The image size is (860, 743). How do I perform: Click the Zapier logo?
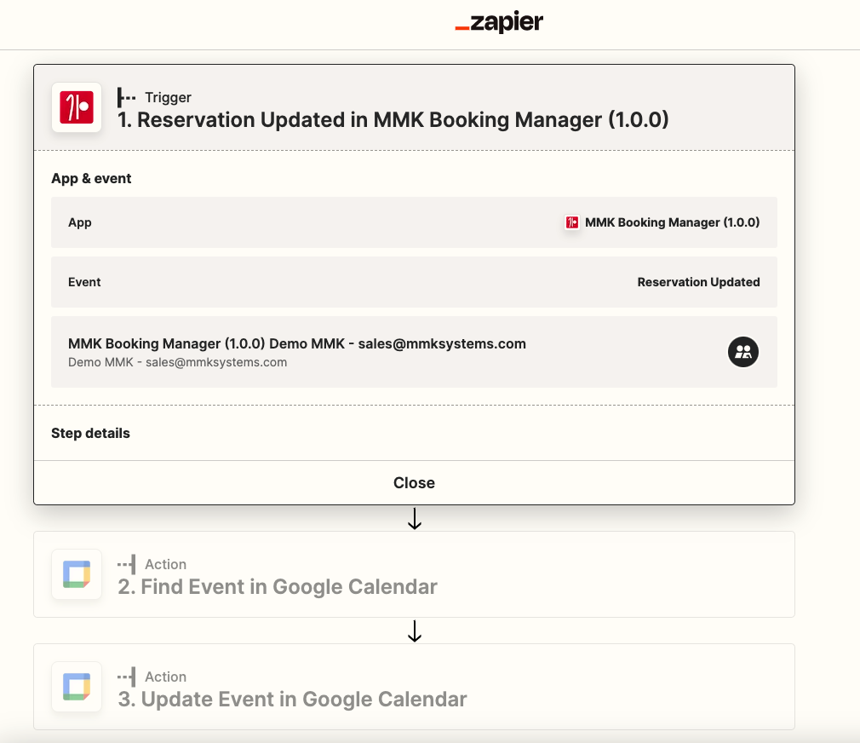(499, 22)
